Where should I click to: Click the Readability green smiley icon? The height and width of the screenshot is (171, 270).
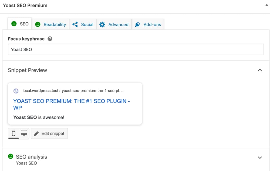pyautogui.click(x=38, y=24)
